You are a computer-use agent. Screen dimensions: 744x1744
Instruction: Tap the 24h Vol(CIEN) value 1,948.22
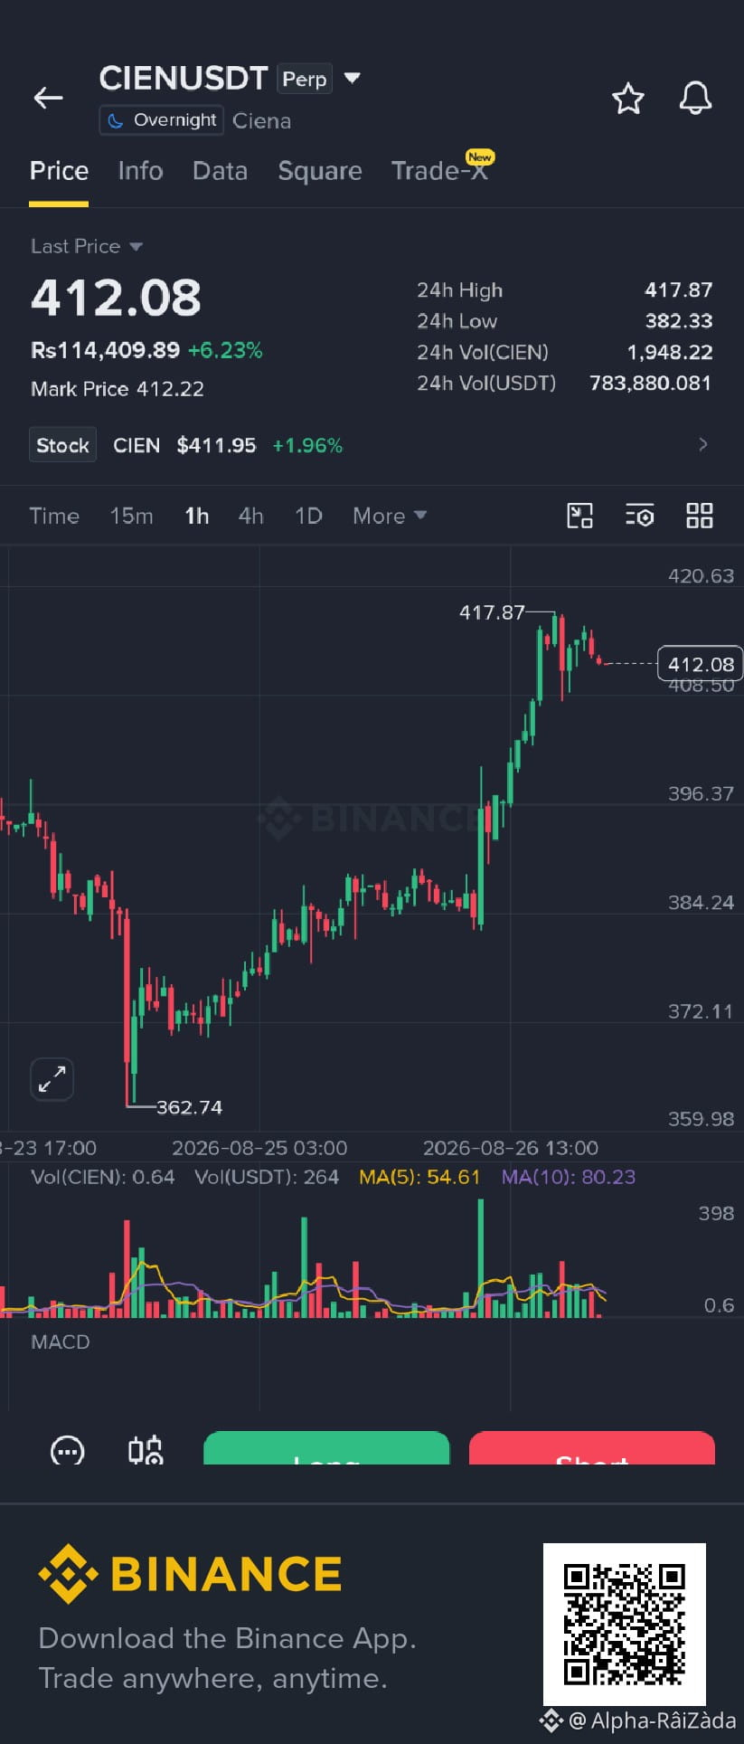coord(670,352)
